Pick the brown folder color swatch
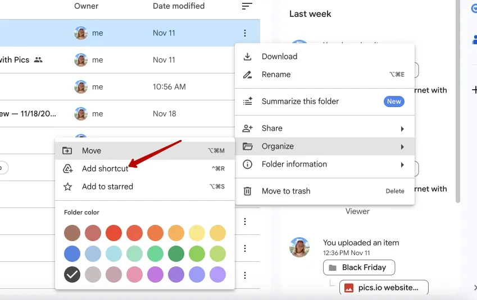This screenshot has width=477, height=300. click(x=72, y=233)
